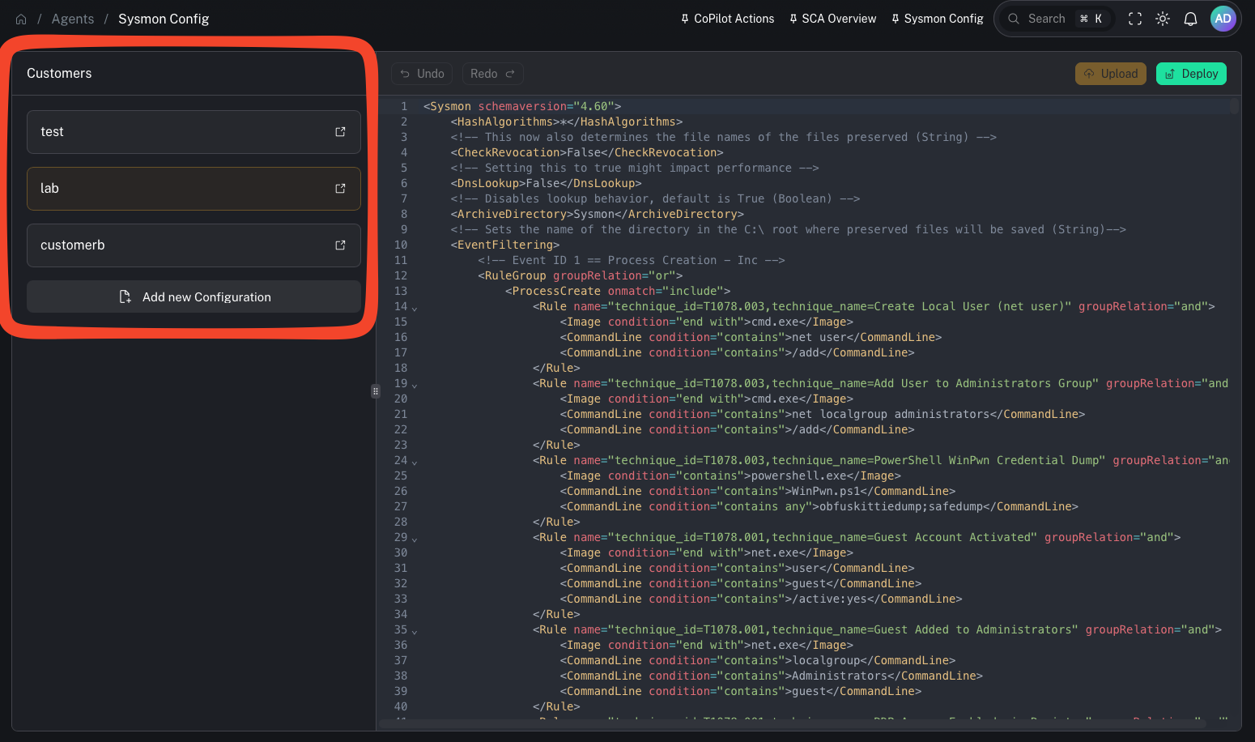
Task: Collapse the Create Local User rule
Action: [414, 308]
